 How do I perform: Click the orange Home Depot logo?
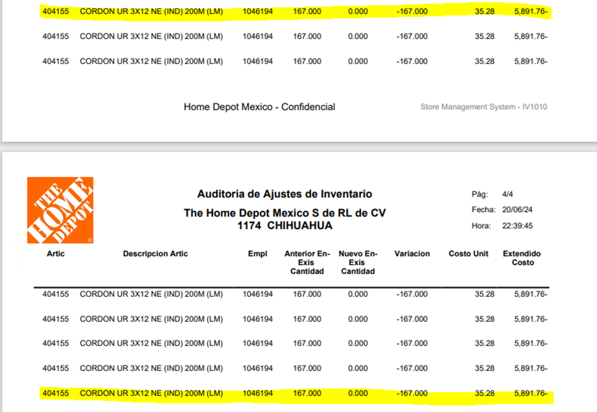60,210
